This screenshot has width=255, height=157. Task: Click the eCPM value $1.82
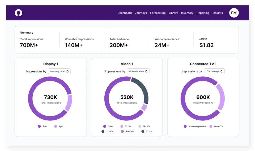206,45
